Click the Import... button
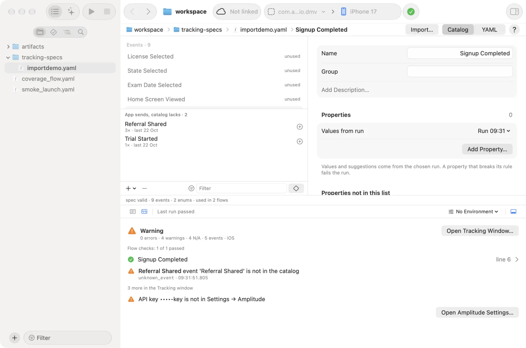The image size is (526, 348). point(422,30)
